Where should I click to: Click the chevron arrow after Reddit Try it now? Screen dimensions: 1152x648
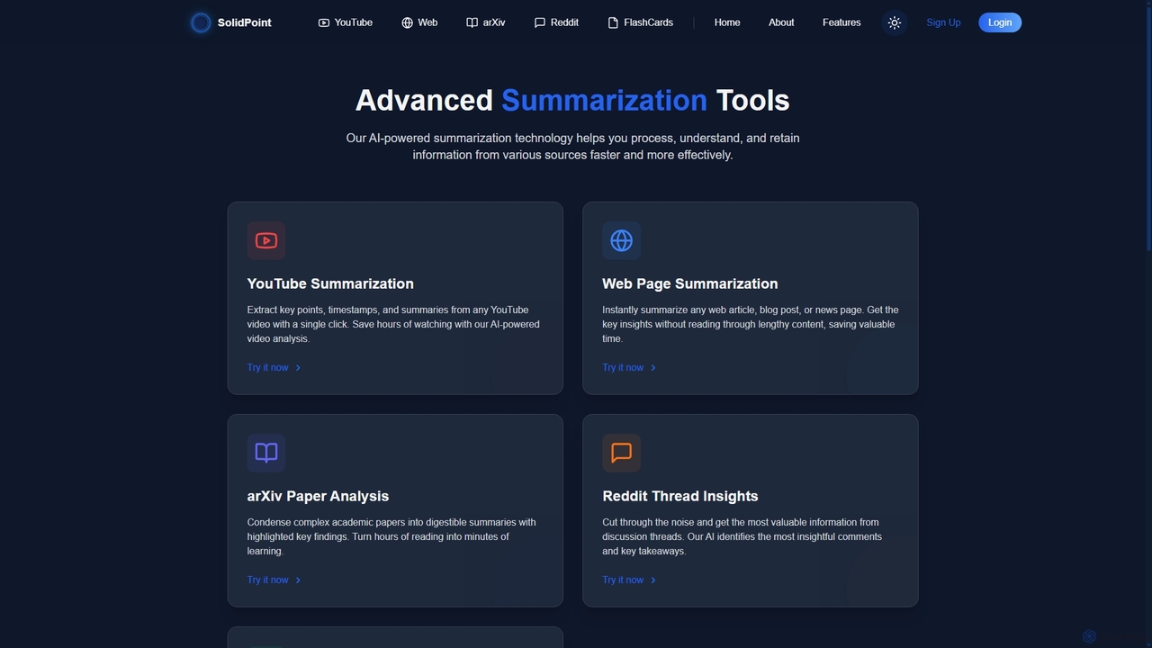click(652, 580)
